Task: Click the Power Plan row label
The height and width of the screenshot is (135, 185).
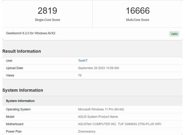Action: [x=14, y=131]
